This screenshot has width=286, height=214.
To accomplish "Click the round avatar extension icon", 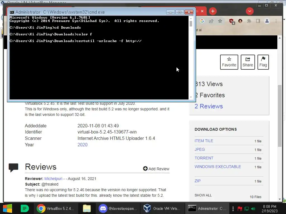I will [x=240, y=21].
